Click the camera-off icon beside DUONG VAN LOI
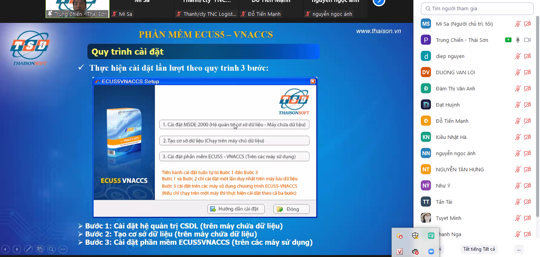The height and width of the screenshot is (257, 540). coord(527,73)
